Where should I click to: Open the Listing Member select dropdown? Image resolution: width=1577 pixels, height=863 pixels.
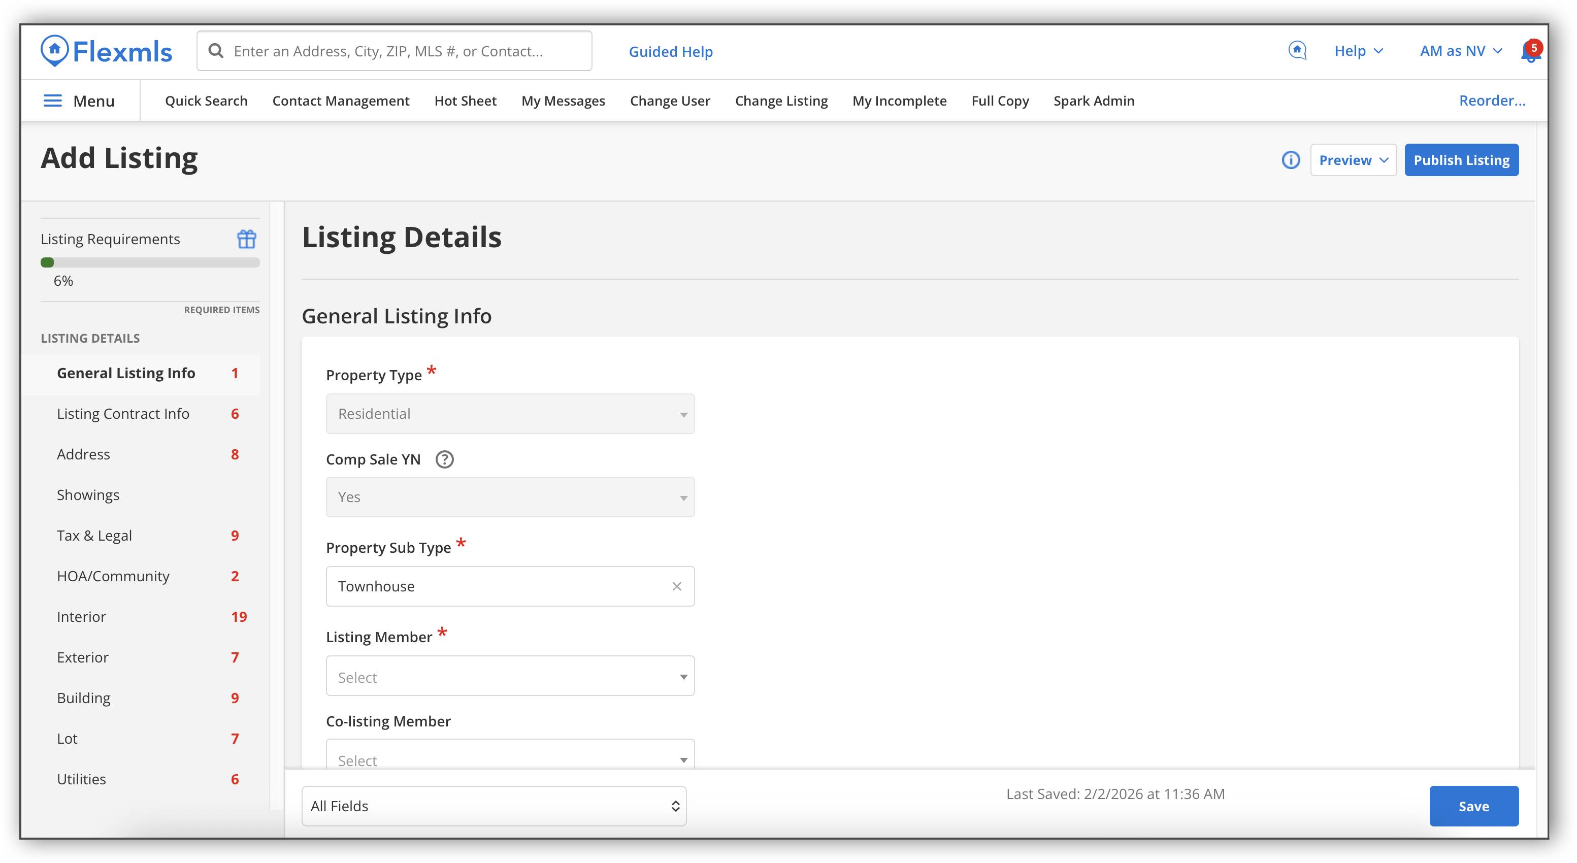tap(510, 676)
